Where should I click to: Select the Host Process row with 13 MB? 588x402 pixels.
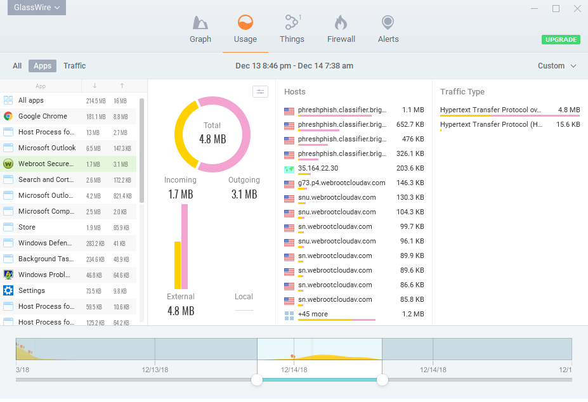click(x=69, y=133)
